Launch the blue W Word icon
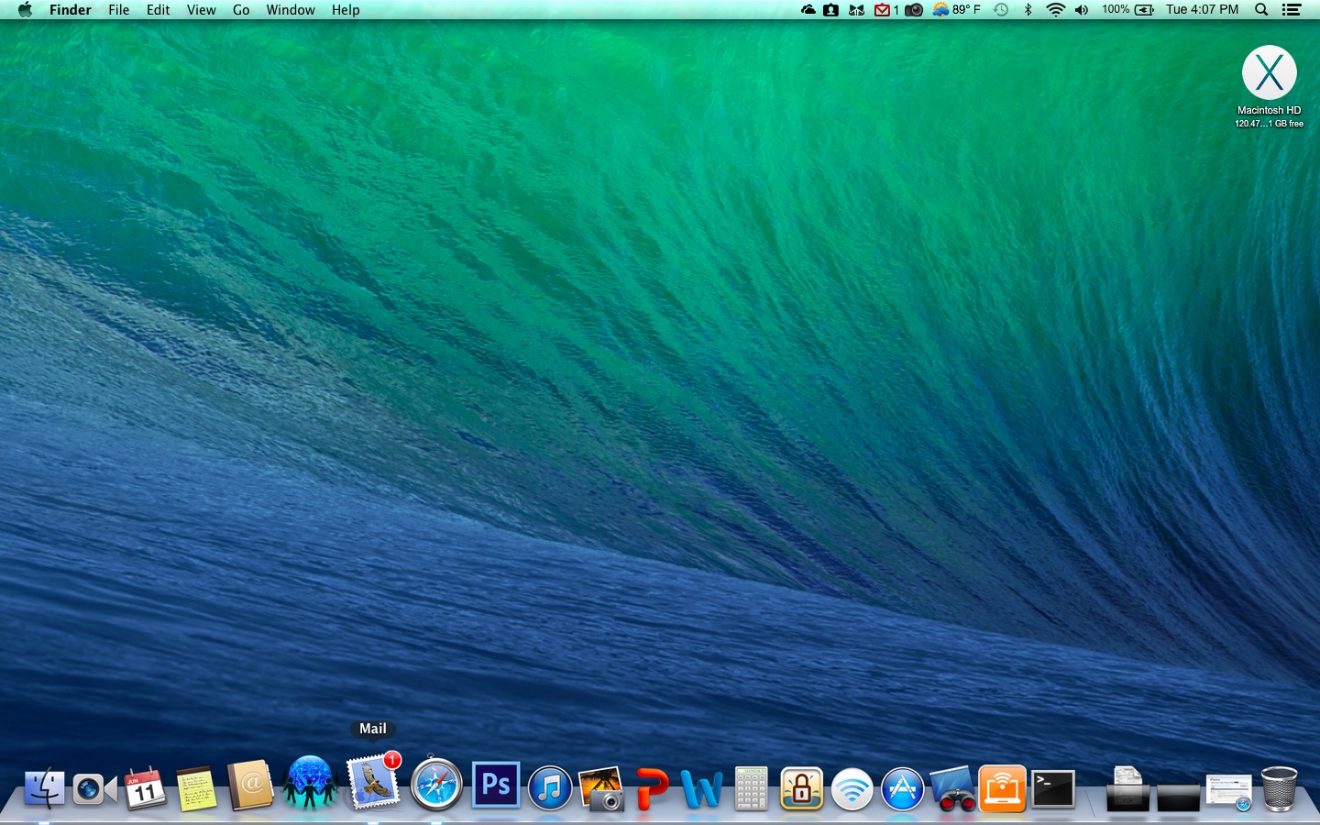 coord(701,789)
